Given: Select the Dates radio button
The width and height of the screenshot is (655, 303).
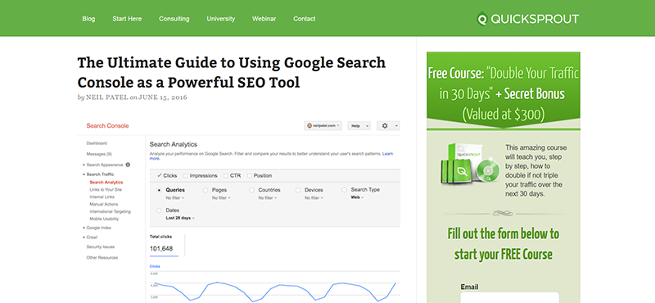Looking at the screenshot, I should click(x=159, y=210).
